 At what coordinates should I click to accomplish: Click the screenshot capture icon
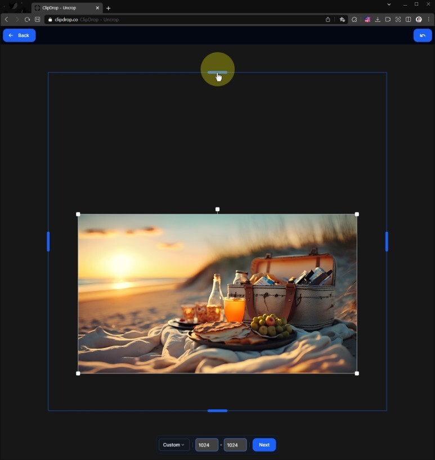398,20
